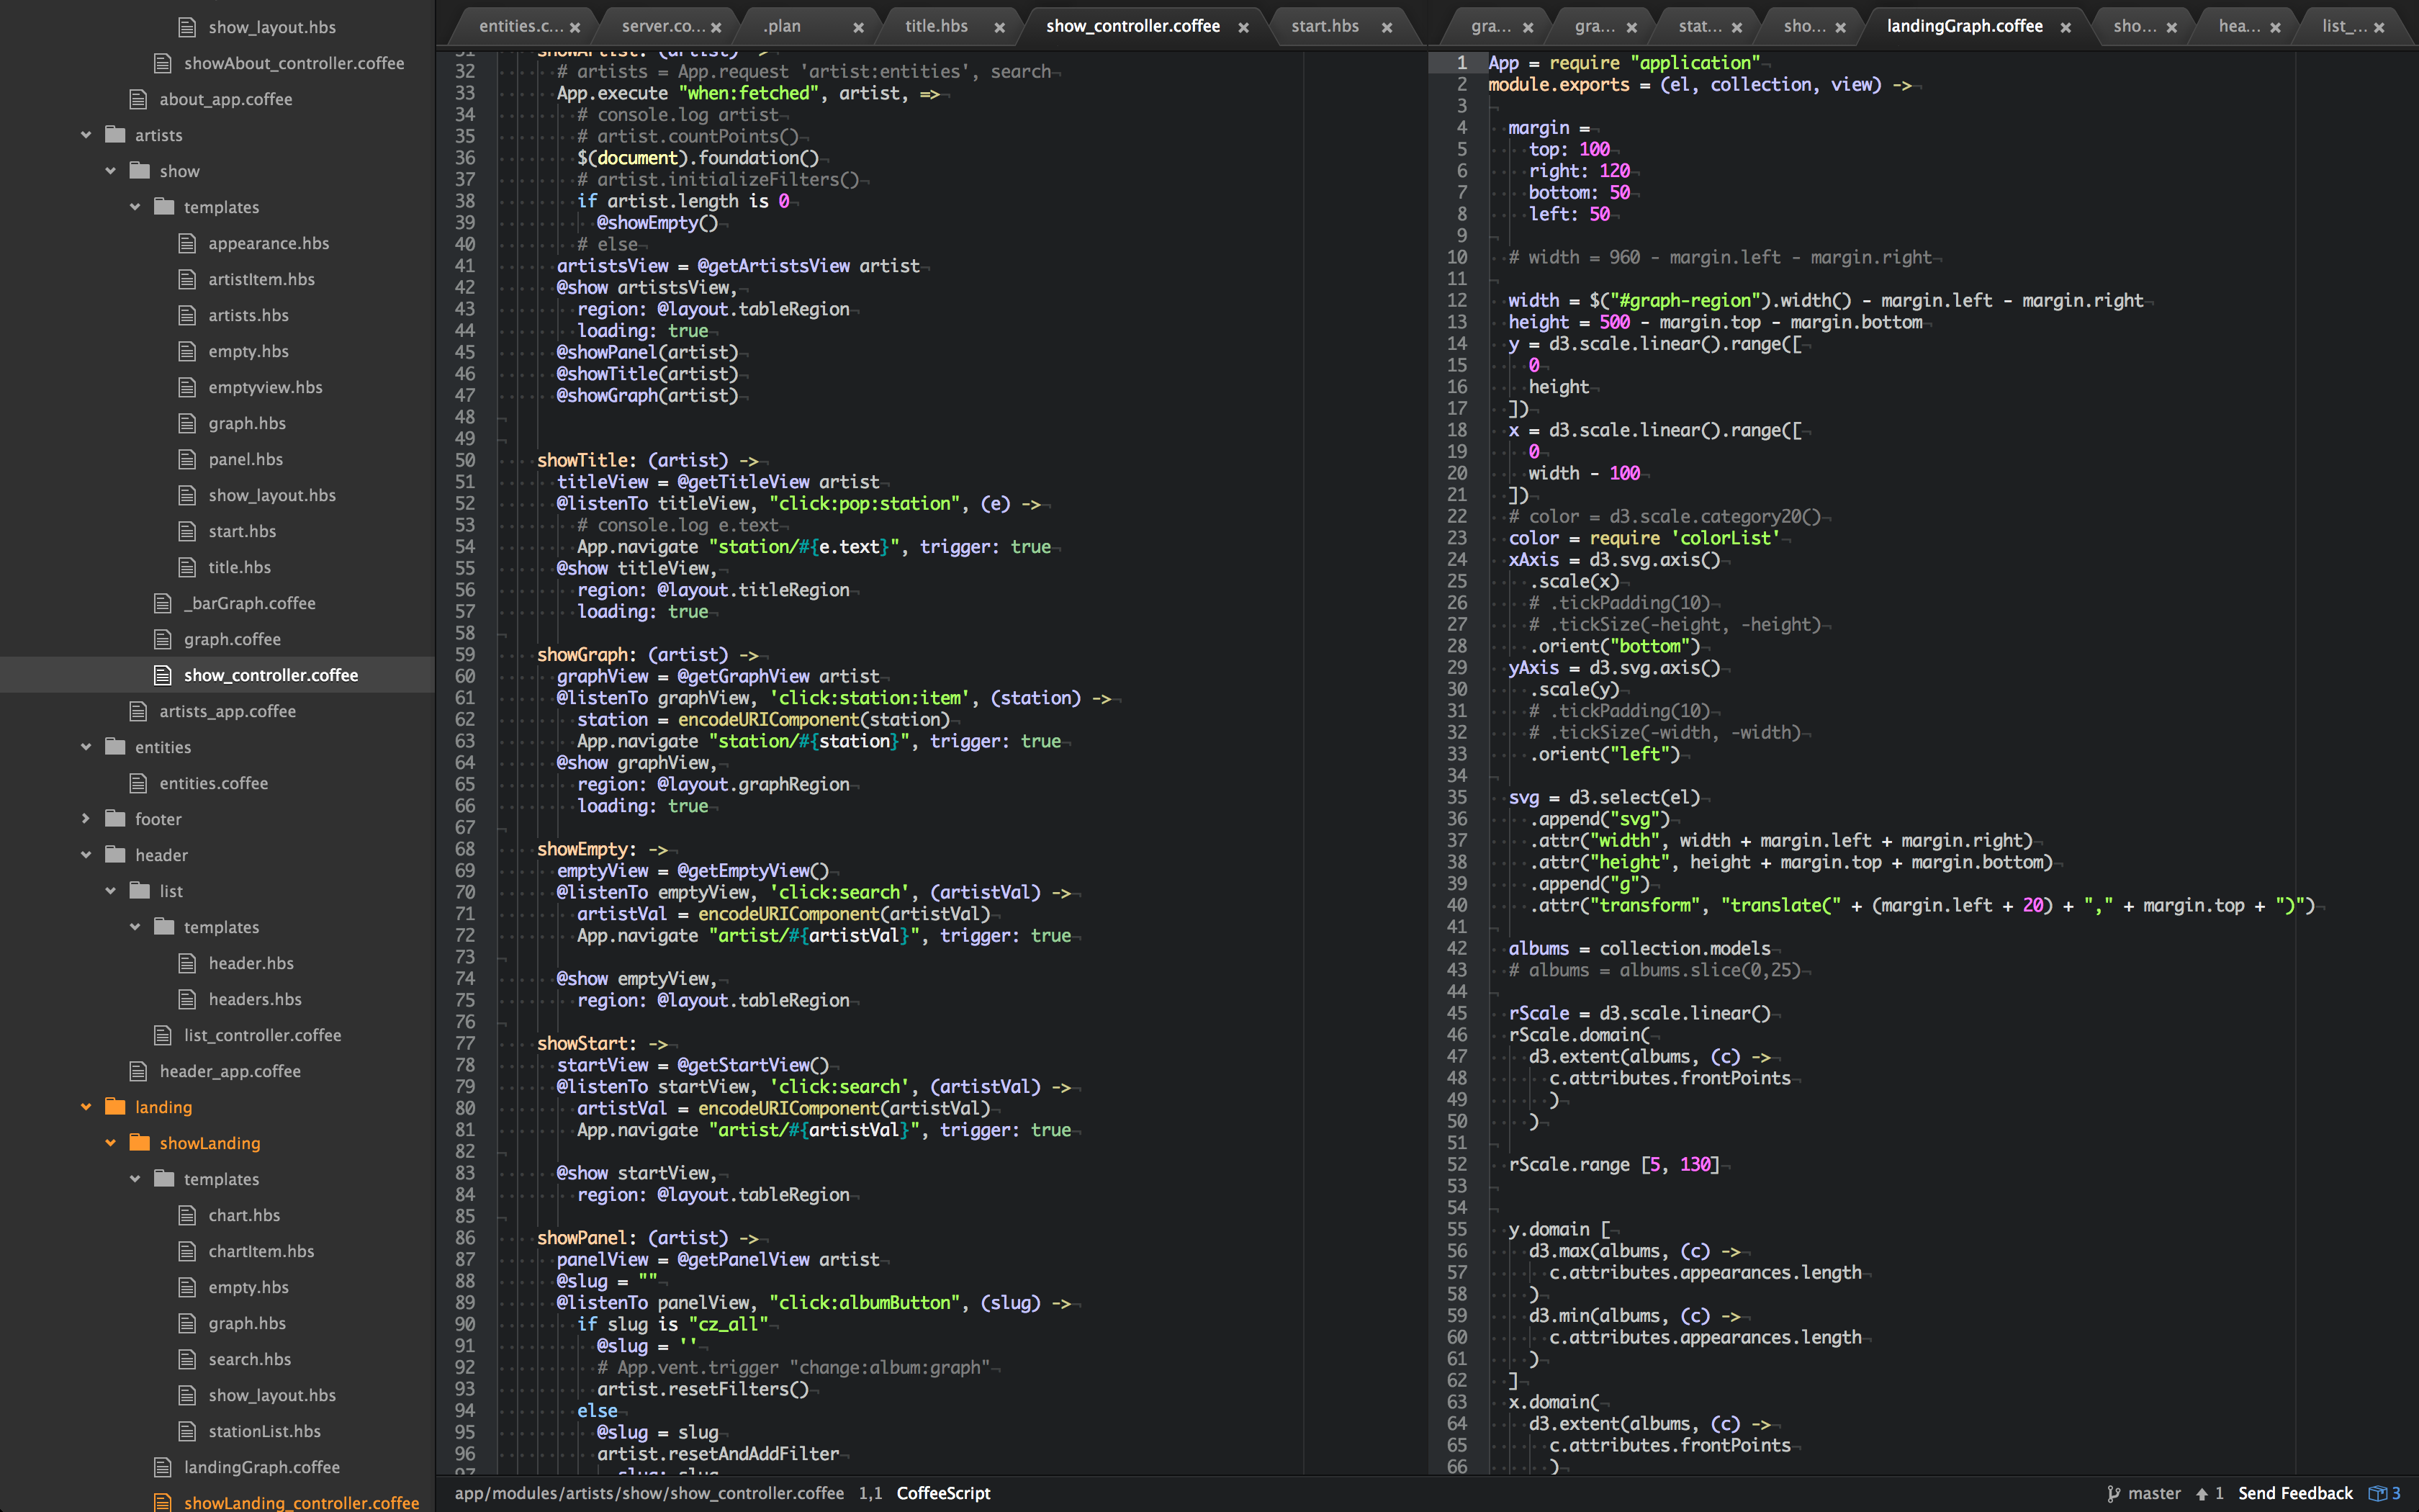Close the start.hbs tab

point(1387,28)
